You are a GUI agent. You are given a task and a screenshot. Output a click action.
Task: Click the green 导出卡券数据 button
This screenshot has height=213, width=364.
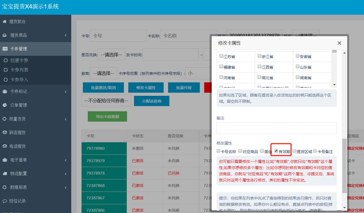pos(107,116)
